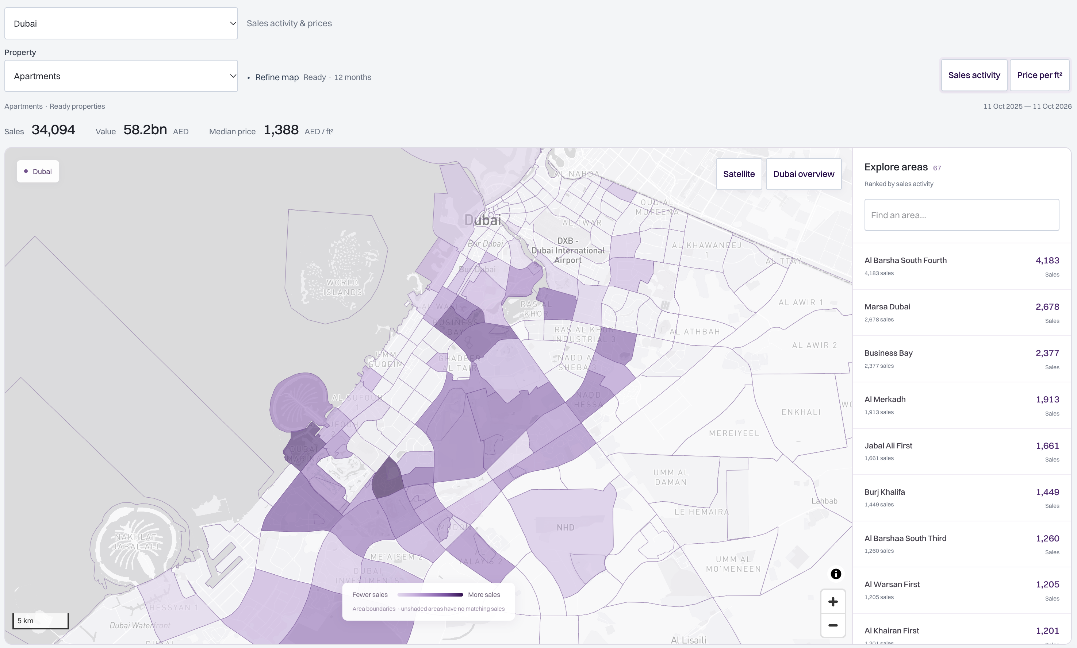
Task: Zoom in with the plus button
Action: click(x=833, y=602)
